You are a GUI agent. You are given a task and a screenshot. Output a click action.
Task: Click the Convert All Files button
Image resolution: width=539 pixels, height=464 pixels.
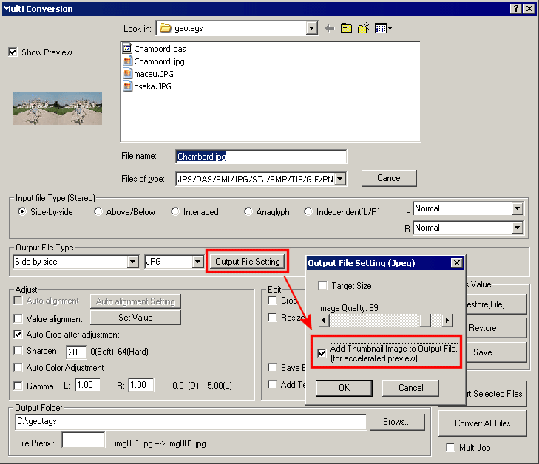[483, 423]
